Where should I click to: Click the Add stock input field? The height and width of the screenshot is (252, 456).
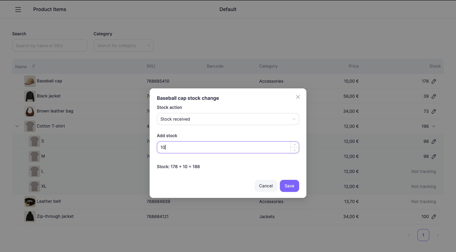pos(223,147)
